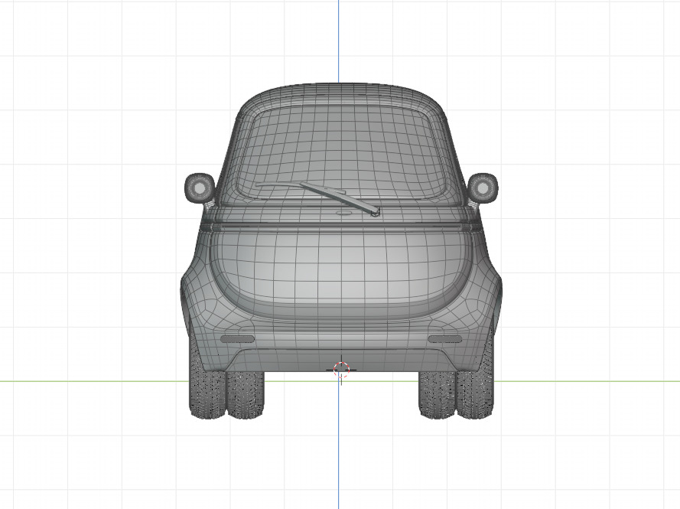This screenshot has height=509, width=680.
Task: Select the left side mirror of the car
Action: (200, 188)
